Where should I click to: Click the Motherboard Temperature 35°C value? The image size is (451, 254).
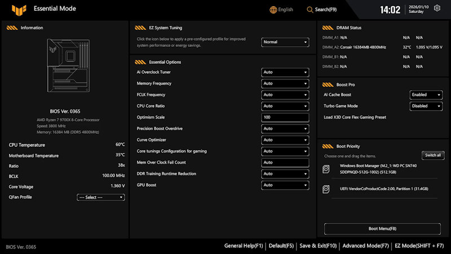[120, 155]
